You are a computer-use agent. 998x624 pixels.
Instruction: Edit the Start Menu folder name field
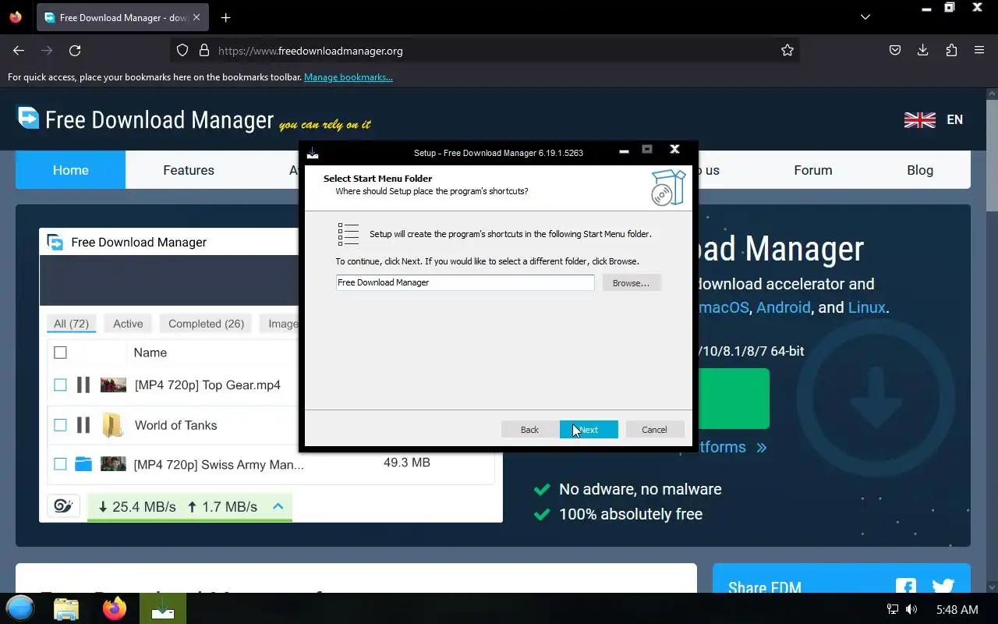(x=465, y=282)
